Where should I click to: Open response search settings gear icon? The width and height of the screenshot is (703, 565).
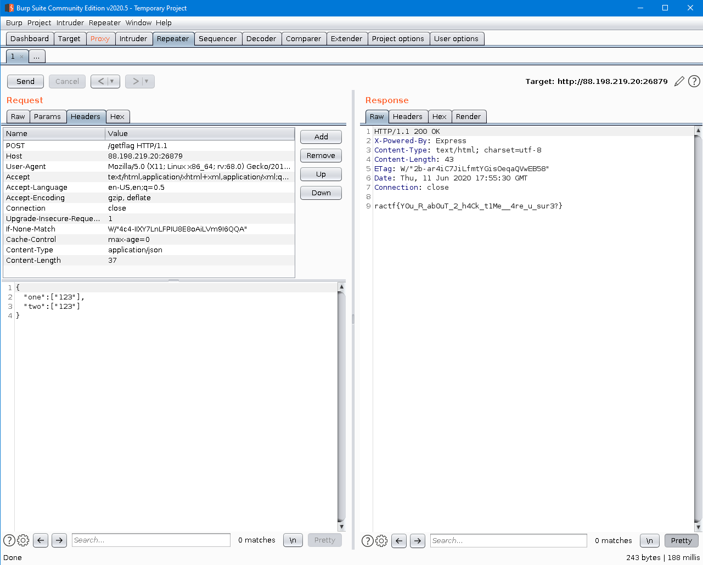click(381, 541)
